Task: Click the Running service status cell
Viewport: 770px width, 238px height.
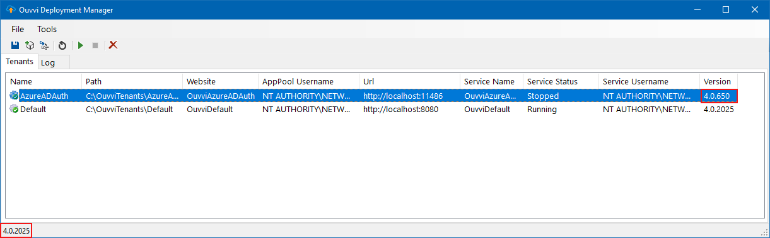Action: (x=542, y=109)
